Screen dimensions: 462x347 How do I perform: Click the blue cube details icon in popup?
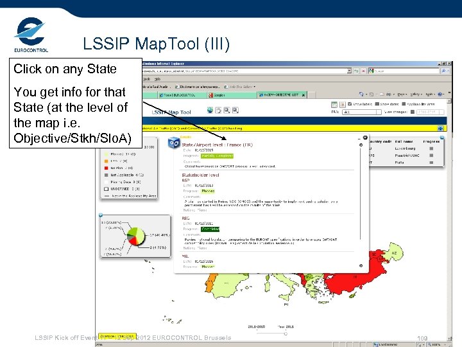tap(173, 143)
